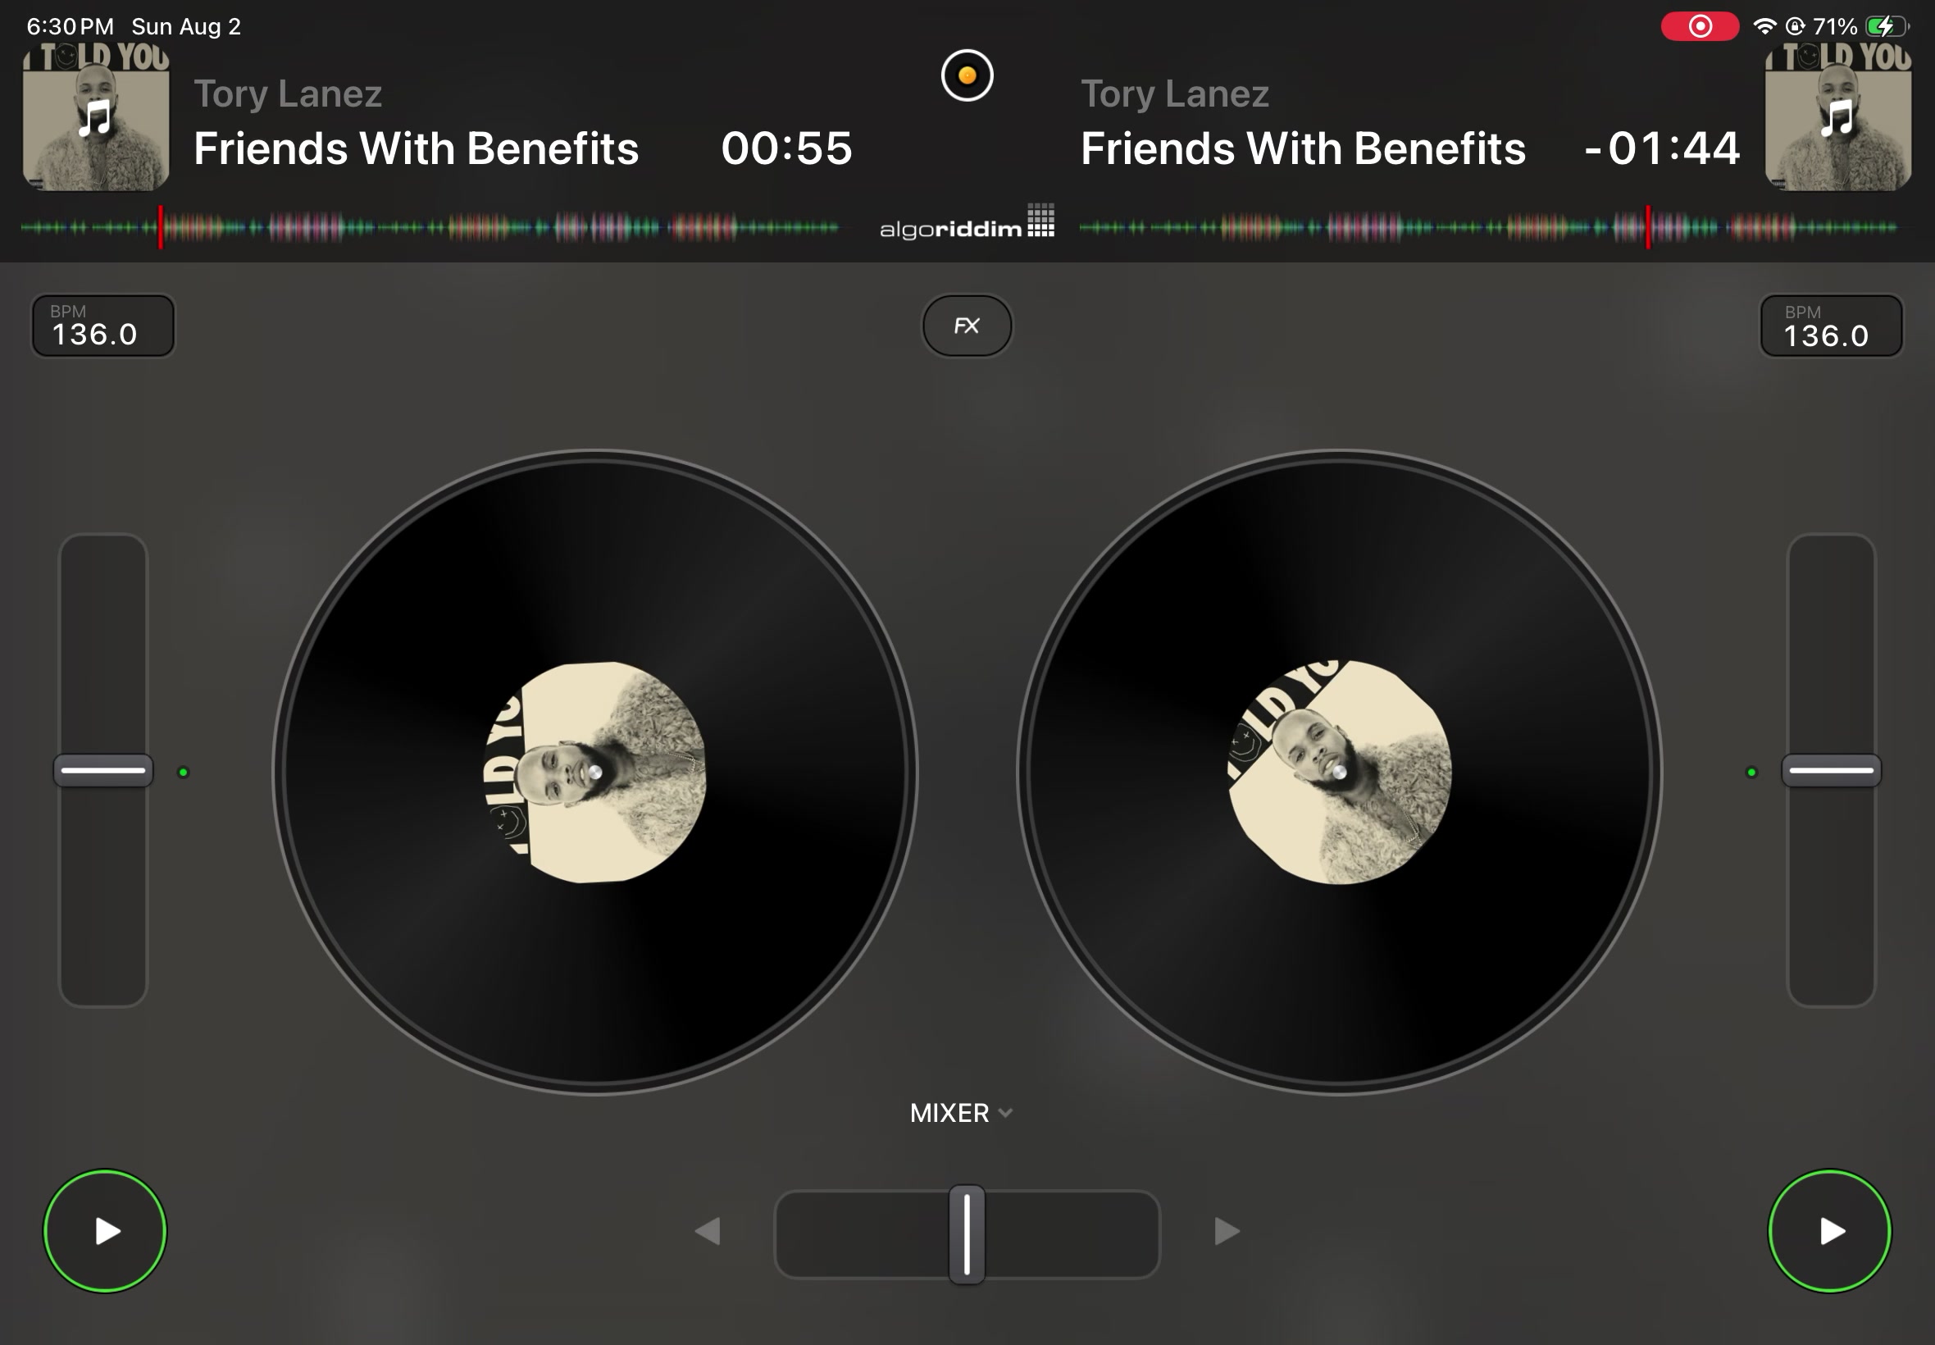The image size is (1935, 1345).
Task: Tap the right deck BPM 136.0 box
Action: click(1831, 326)
